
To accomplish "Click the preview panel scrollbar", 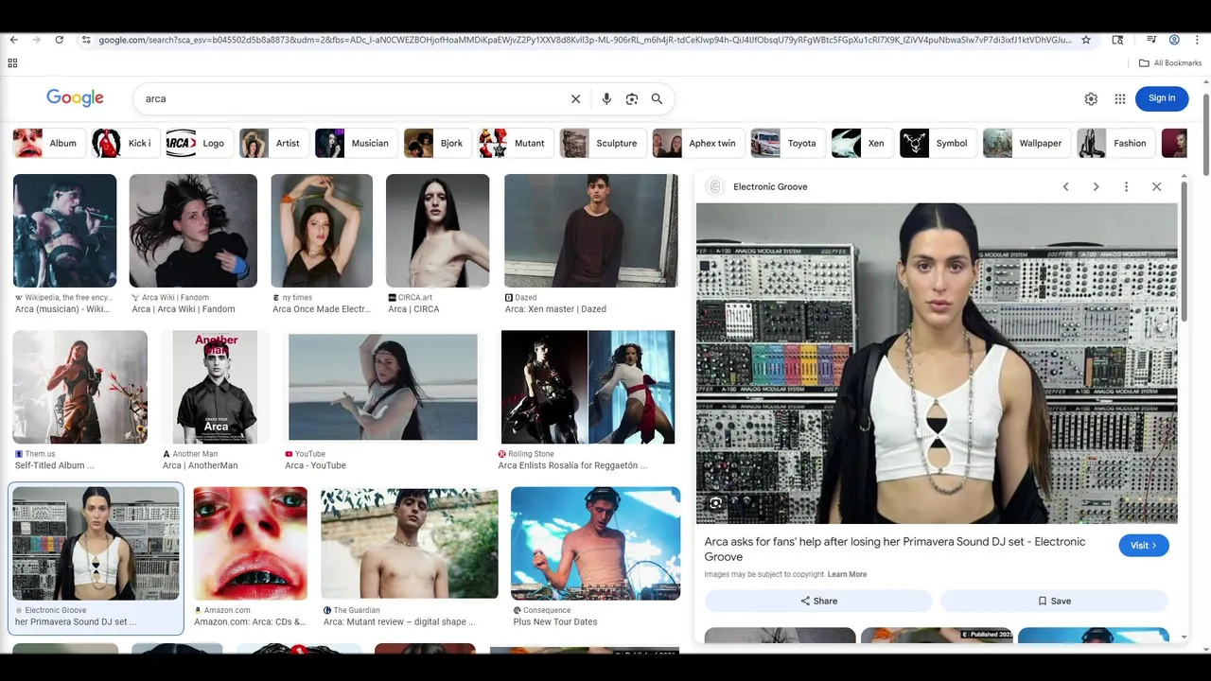I will 1184,251.
